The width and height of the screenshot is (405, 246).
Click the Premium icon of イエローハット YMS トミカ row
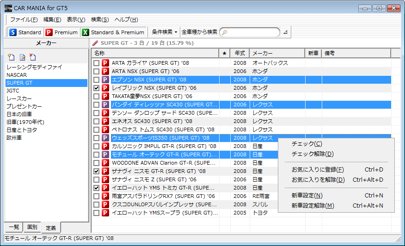click(105, 188)
